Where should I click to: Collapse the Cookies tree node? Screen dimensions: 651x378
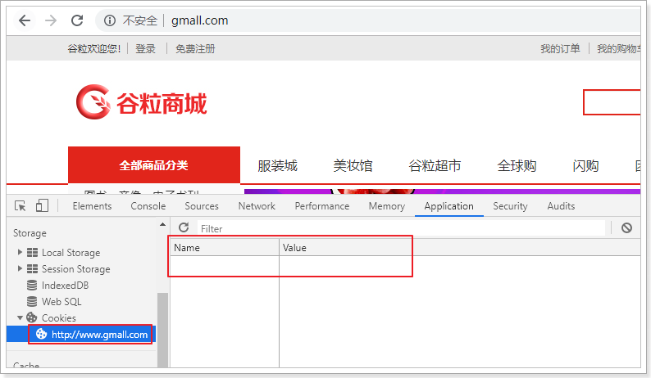(x=20, y=317)
